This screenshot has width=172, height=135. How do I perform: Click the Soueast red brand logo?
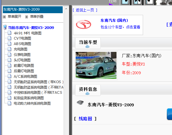[83, 24]
